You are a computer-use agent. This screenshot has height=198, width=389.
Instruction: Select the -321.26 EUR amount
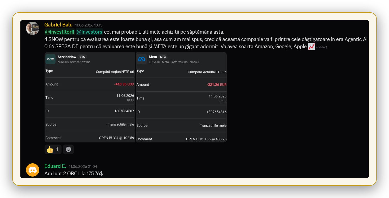click(x=217, y=85)
